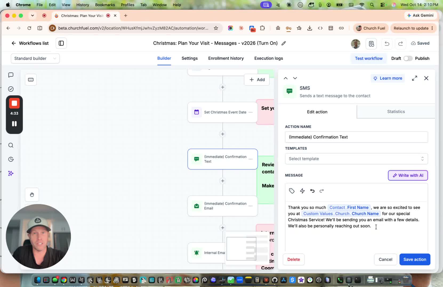Insert custom value tag icon
This screenshot has height=287, width=443.
(292, 191)
